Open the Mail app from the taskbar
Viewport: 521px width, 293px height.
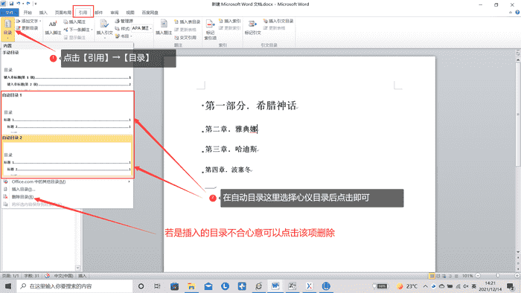click(x=208, y=286)
